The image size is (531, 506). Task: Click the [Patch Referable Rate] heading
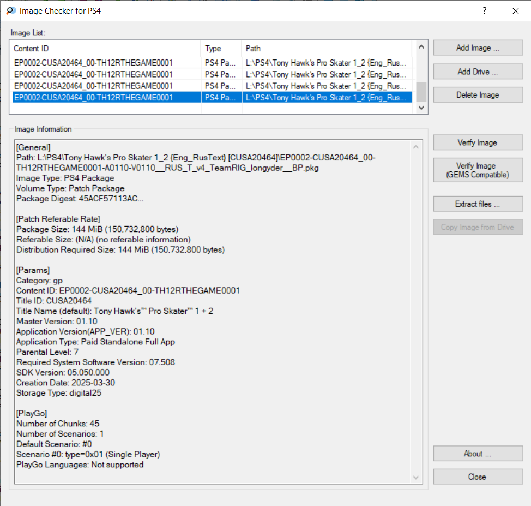(x=58, y=219)
